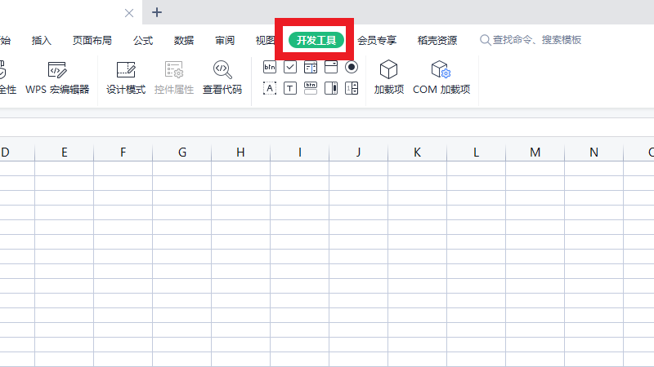Switch to the 开发工具 tab
This screenshot has width=654, height=367.
tap(316, 40)
